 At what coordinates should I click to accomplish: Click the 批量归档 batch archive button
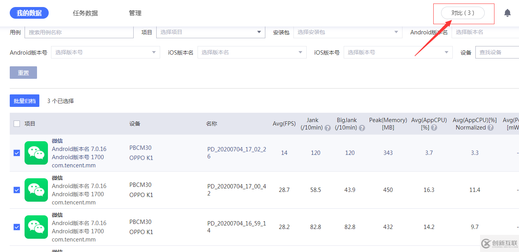(x=24, y=100)
